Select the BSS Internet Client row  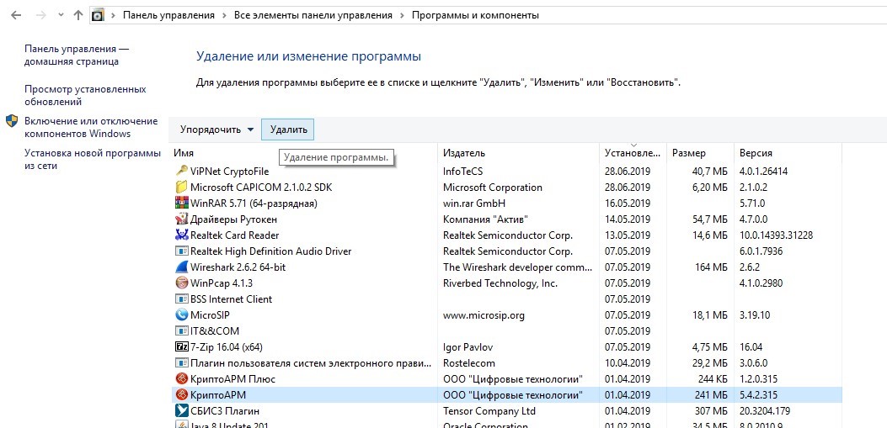(231, 299)
